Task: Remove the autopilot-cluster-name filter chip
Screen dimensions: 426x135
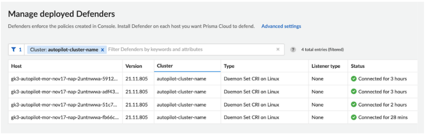Action: click(102, 50)
